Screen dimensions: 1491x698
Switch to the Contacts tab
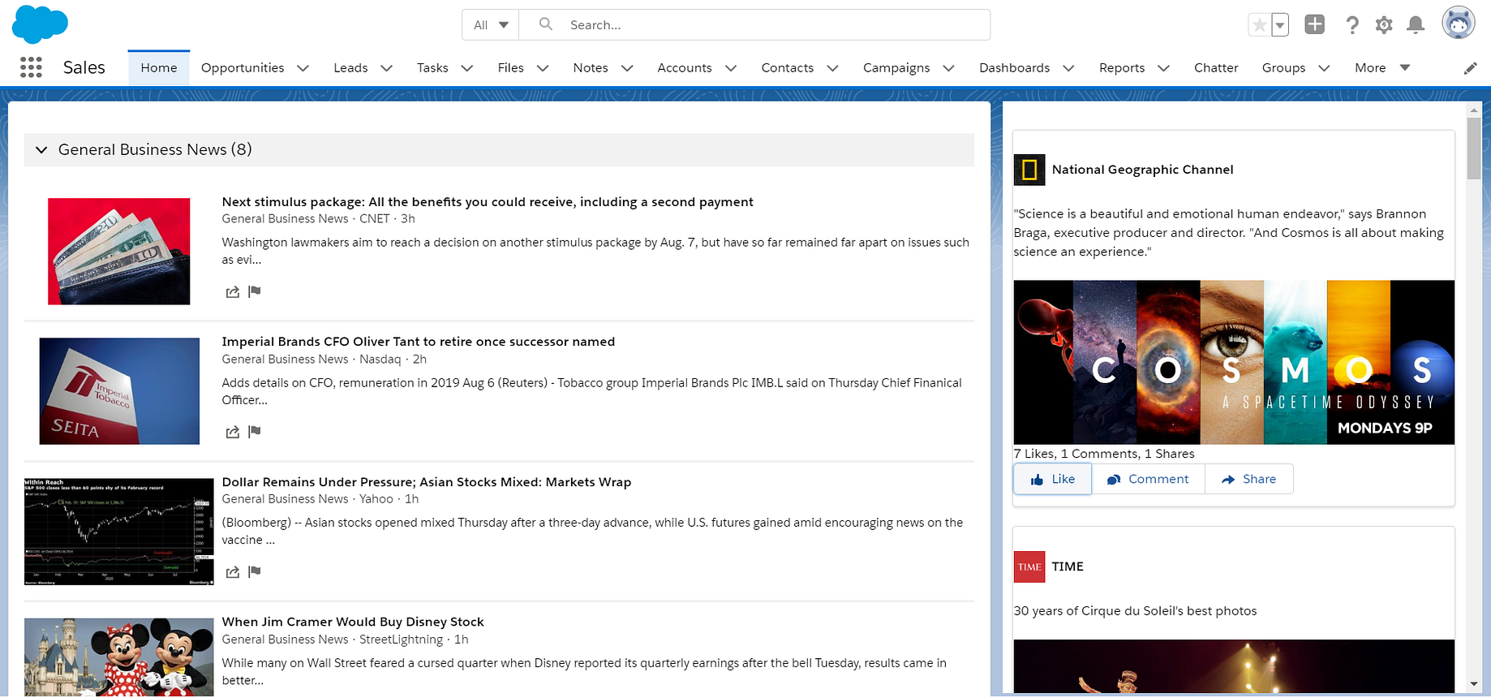point(787,68)
